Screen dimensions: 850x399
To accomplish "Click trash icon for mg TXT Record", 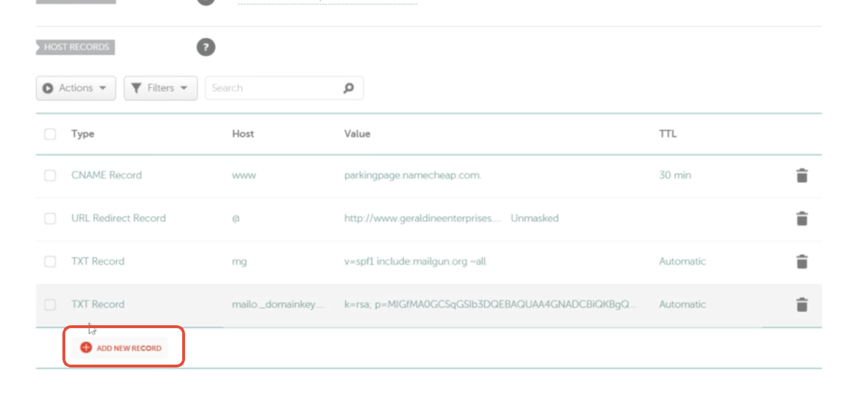I will (x=802, y=261).
